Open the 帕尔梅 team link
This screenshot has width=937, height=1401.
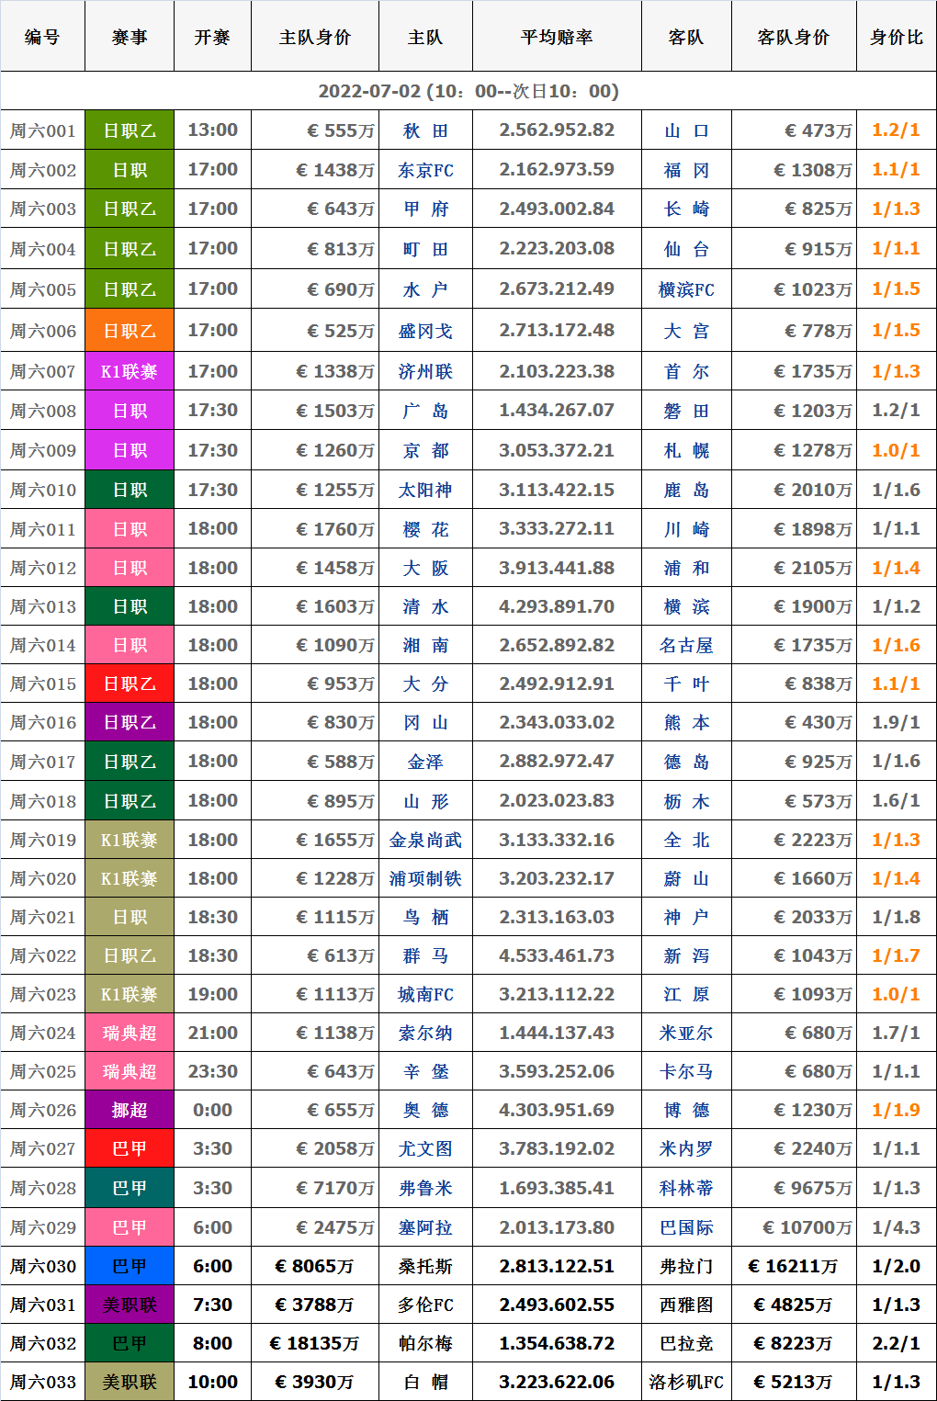tap(425, 1343)
